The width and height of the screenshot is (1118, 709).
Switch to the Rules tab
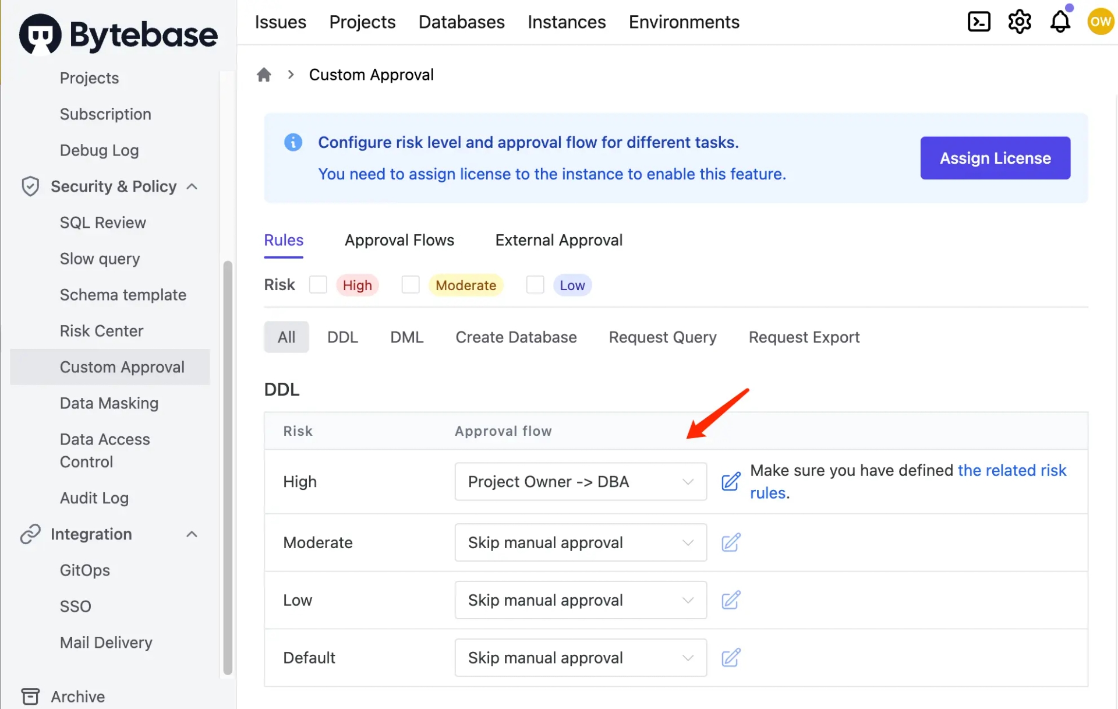tap(284, 240)
